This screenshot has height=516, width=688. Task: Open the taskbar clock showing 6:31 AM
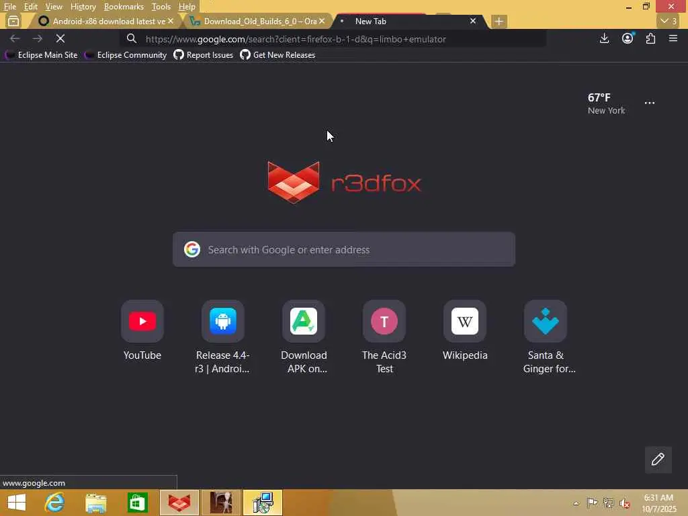click(x=658, y=503)
